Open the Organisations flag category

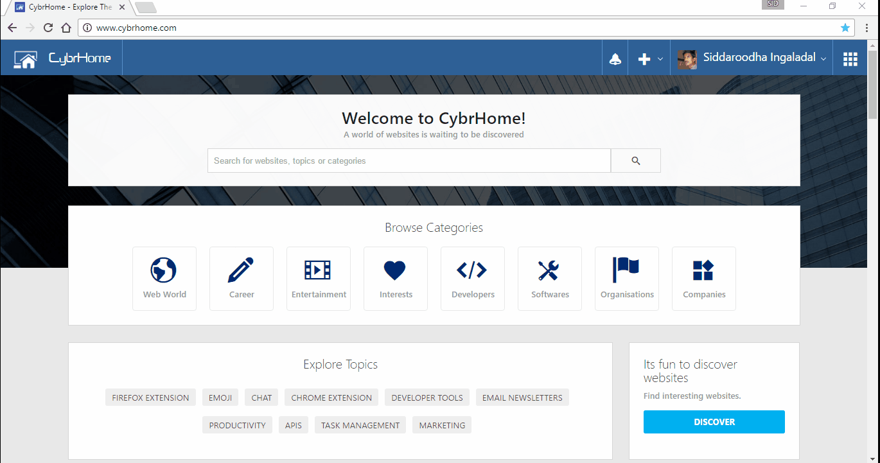click(627, 279)
